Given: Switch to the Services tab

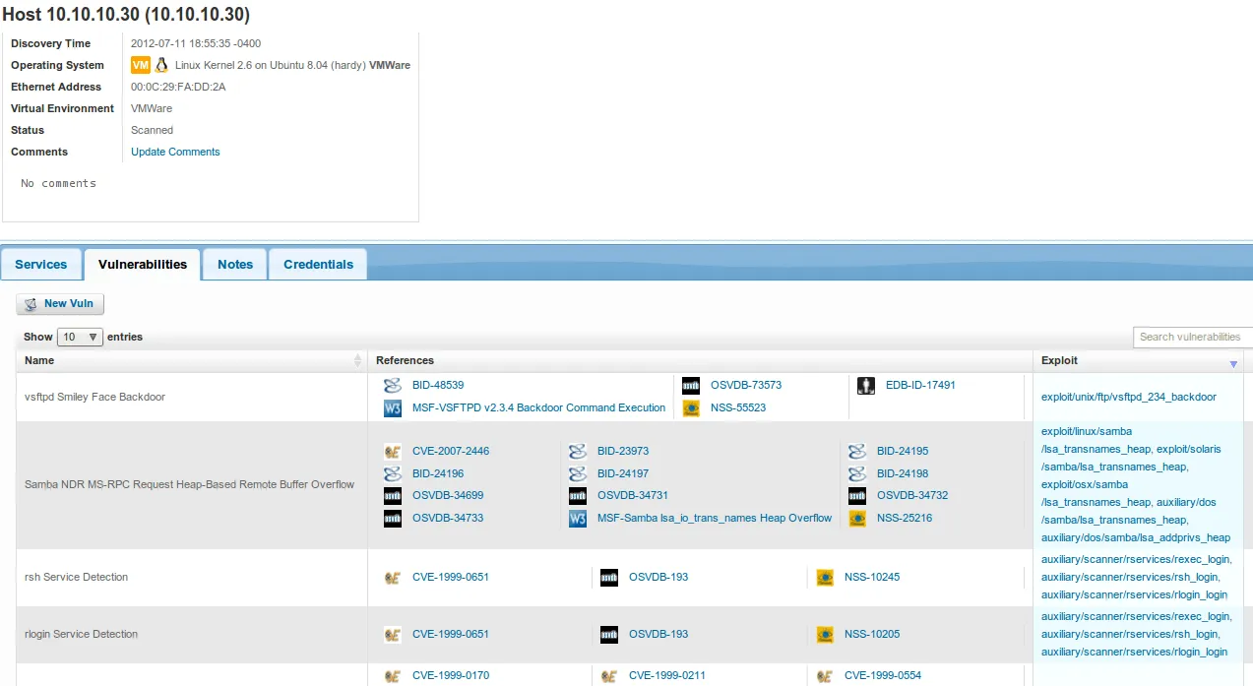Looking at the screenshot, I should [41, 265].
